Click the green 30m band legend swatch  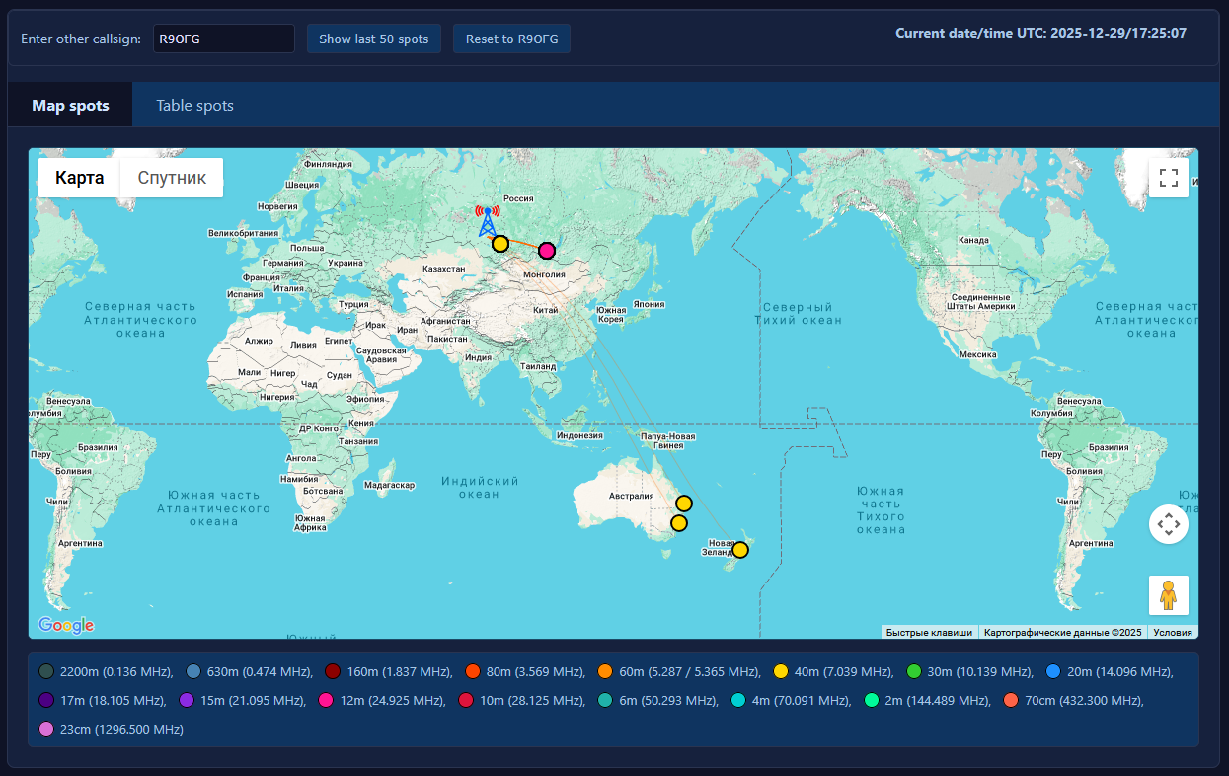(x=914, y=672)
